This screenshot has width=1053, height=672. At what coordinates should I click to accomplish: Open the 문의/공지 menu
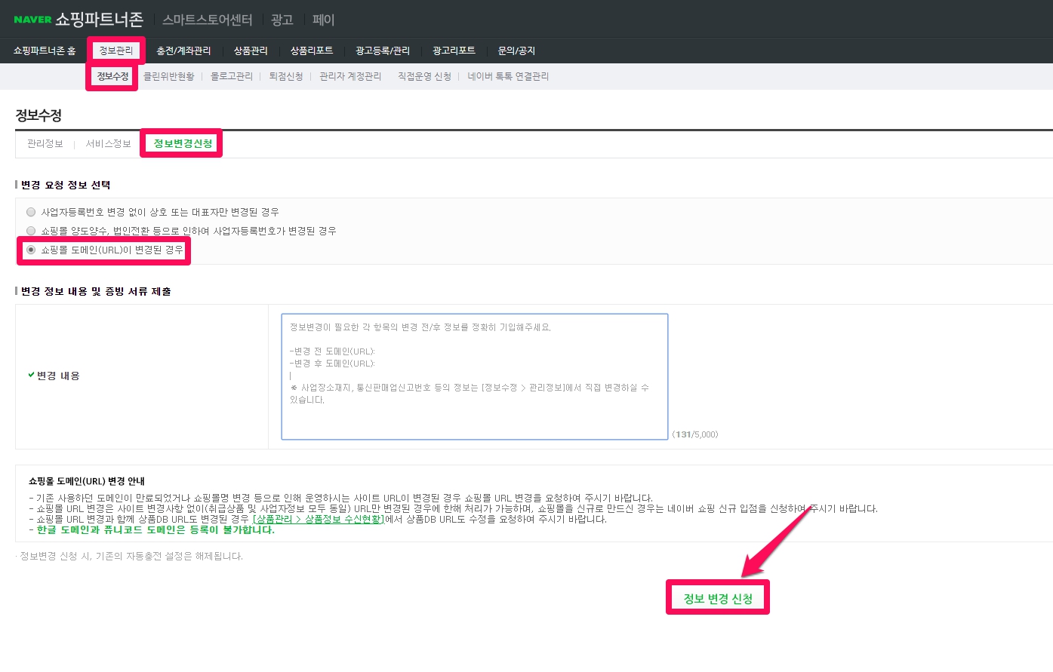[516, 51]
